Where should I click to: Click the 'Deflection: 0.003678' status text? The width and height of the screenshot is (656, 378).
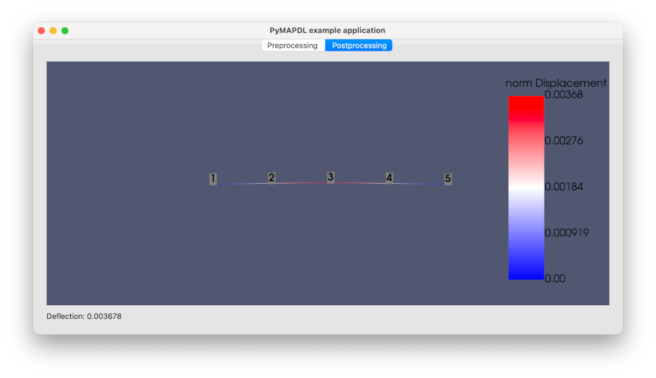coord(84,316)
